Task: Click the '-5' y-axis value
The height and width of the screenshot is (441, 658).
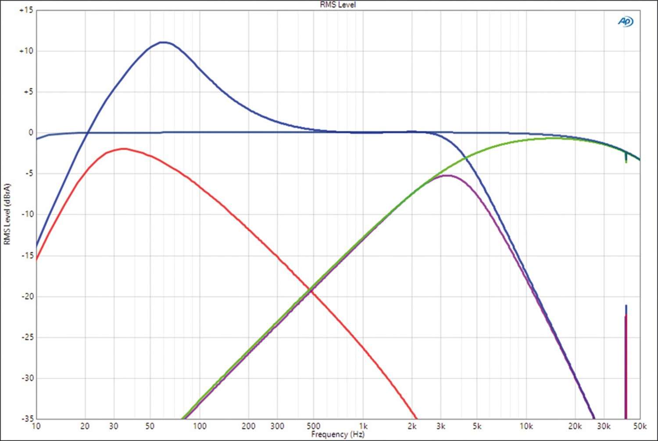Action: point(29,173)
